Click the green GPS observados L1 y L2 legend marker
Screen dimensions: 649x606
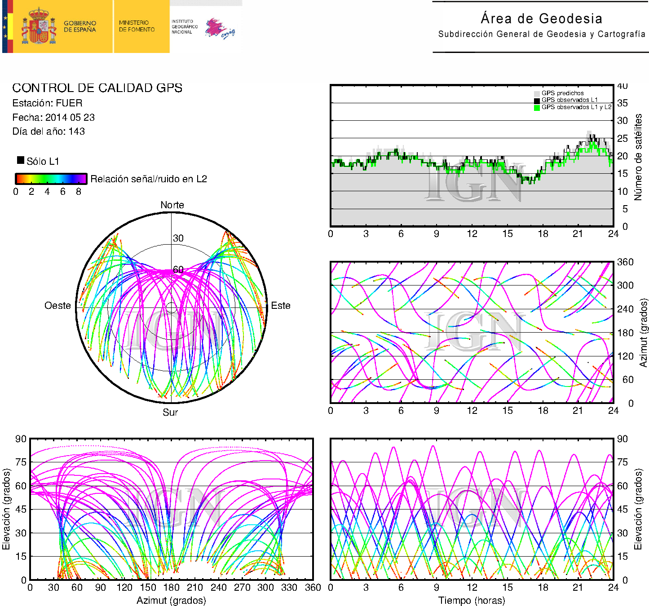536,108
